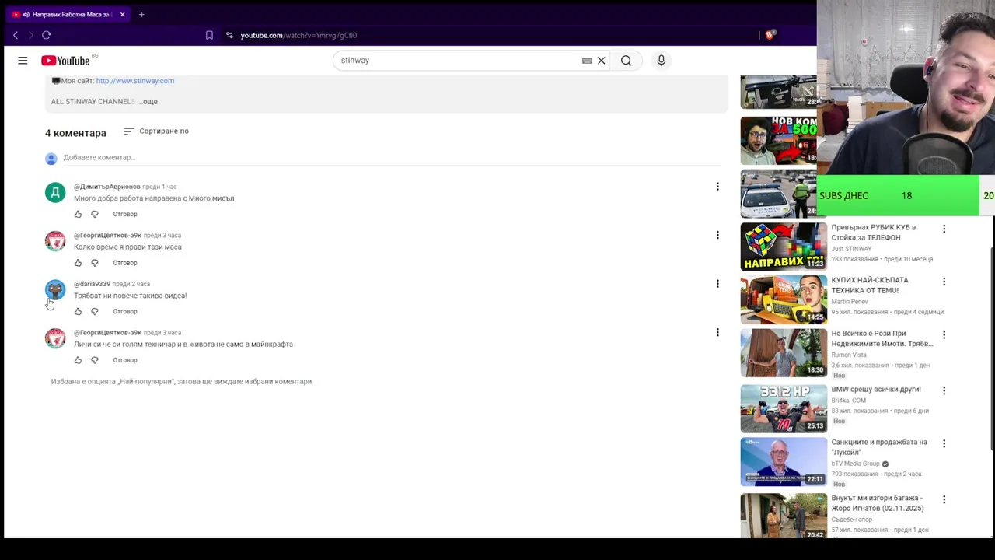
Task: Open menu for 'Санкциите и продажбата' video
Action: click(x=944, y=443)
